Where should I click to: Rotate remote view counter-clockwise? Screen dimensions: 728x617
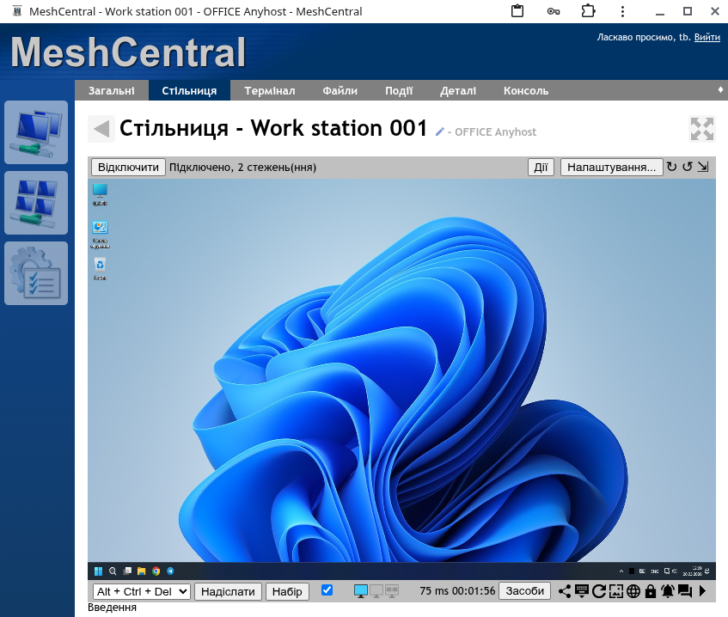pos(688,167)
